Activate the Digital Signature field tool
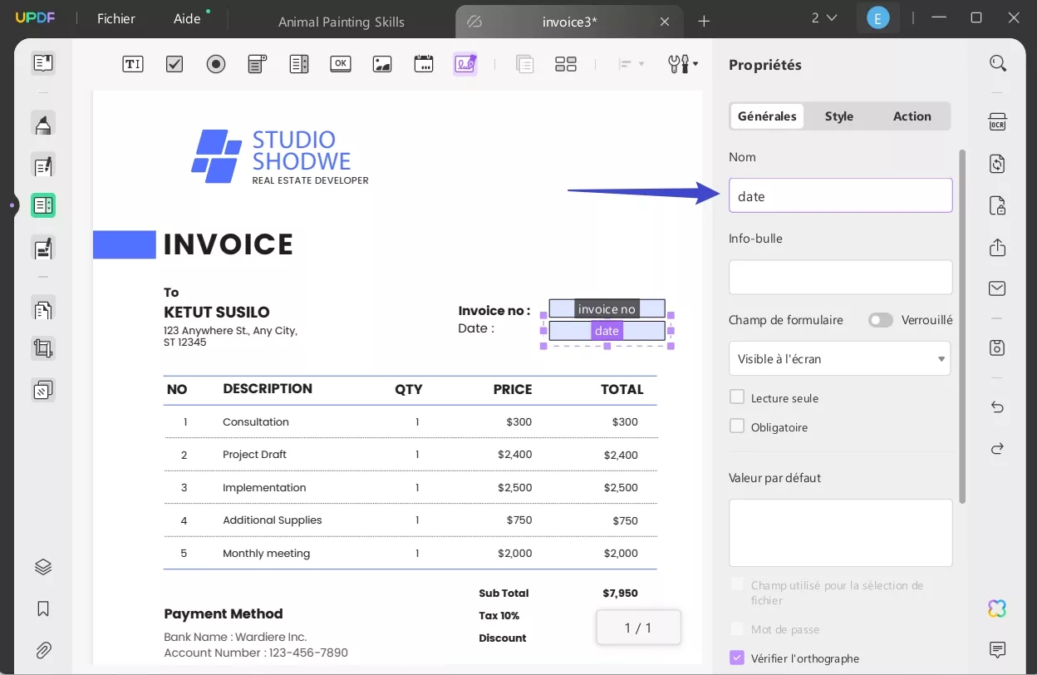1037x675 pixels. tap(464, 64)
